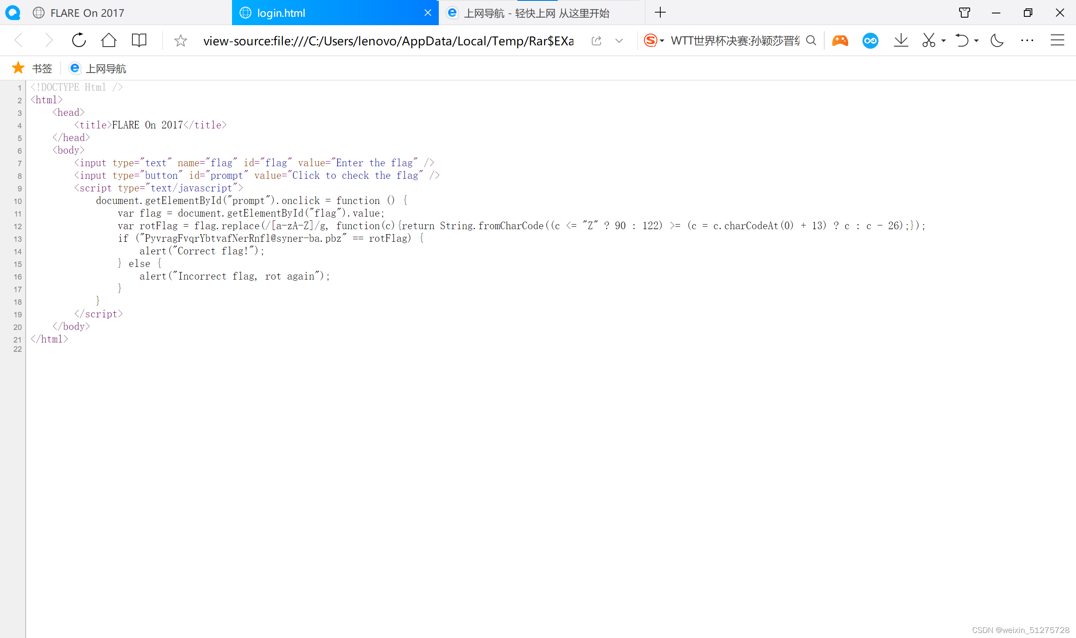The height and width of the screenshot is (638, 1076).
Task: Bookmark this page with the star
Action: pyautogui.click(x=180, y=41)
